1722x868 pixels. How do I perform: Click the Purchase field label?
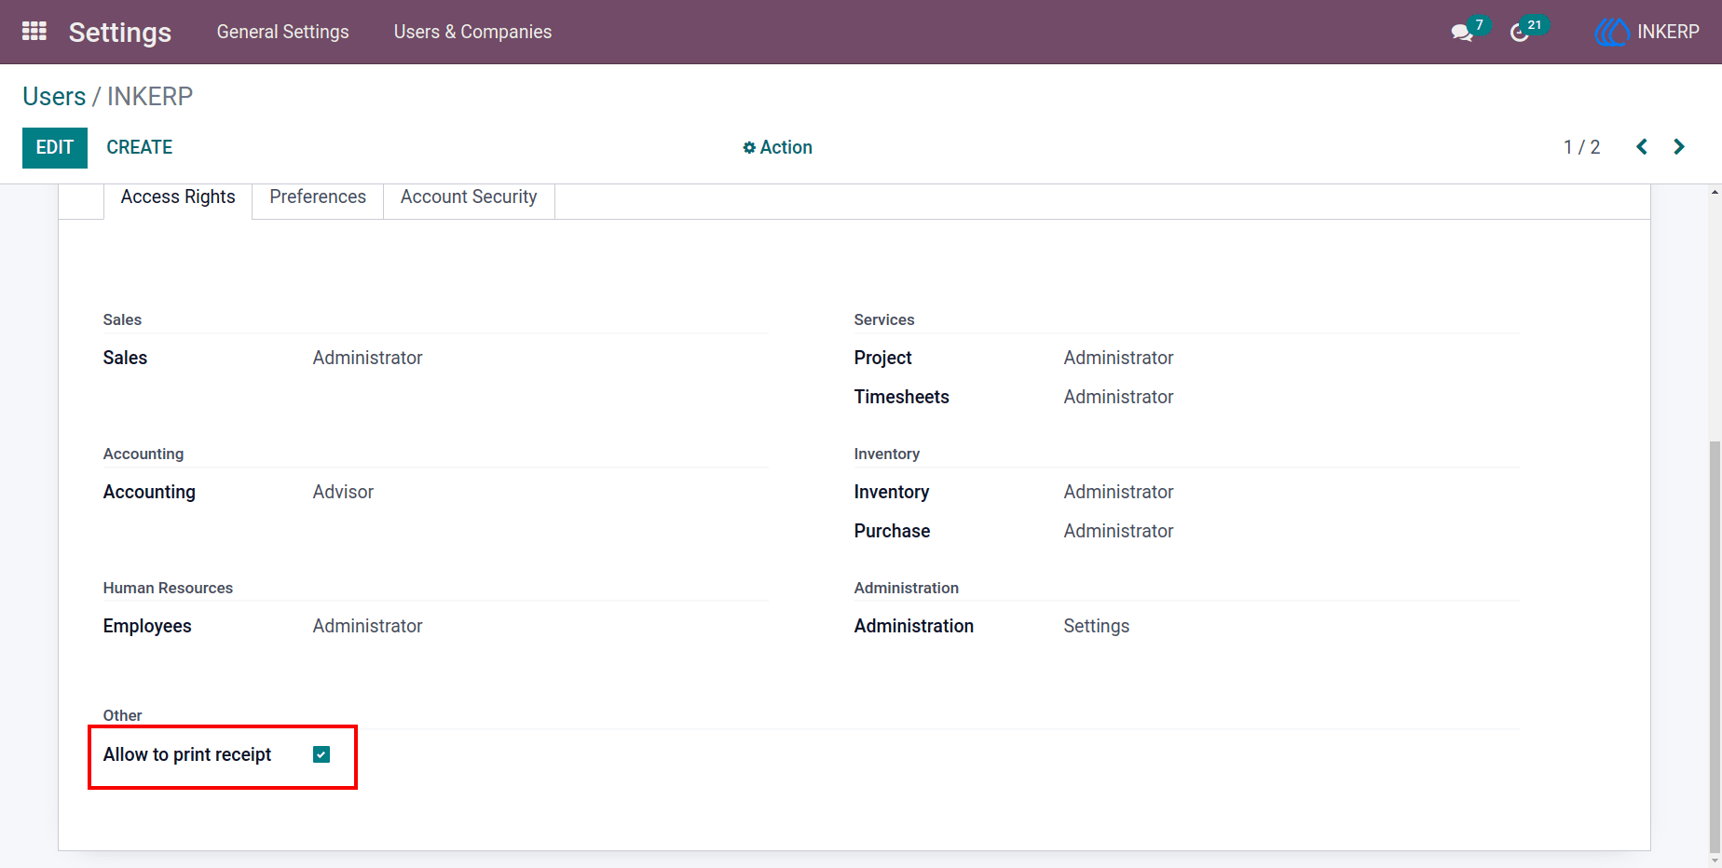pyautogui.click(x=893, y=531)
